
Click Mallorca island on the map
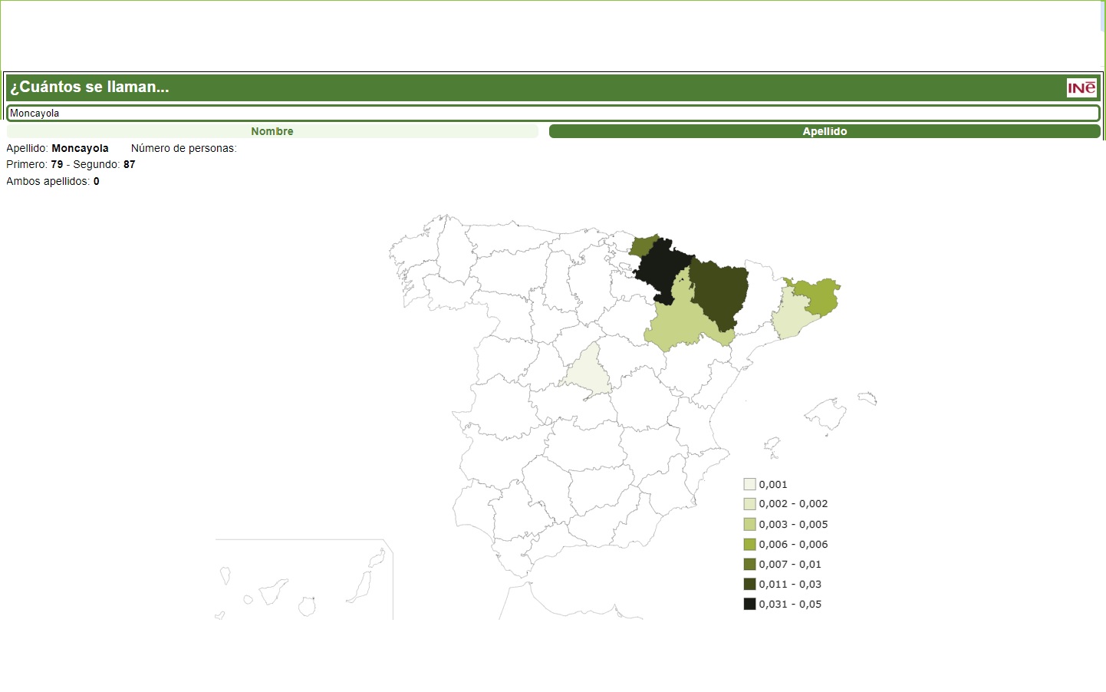click(827, 414)
